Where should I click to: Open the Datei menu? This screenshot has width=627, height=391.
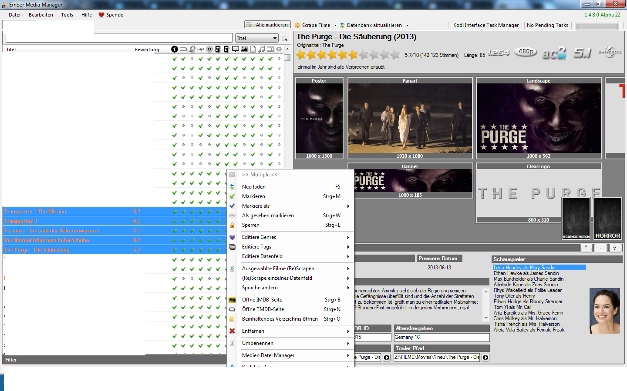[14, 15]
